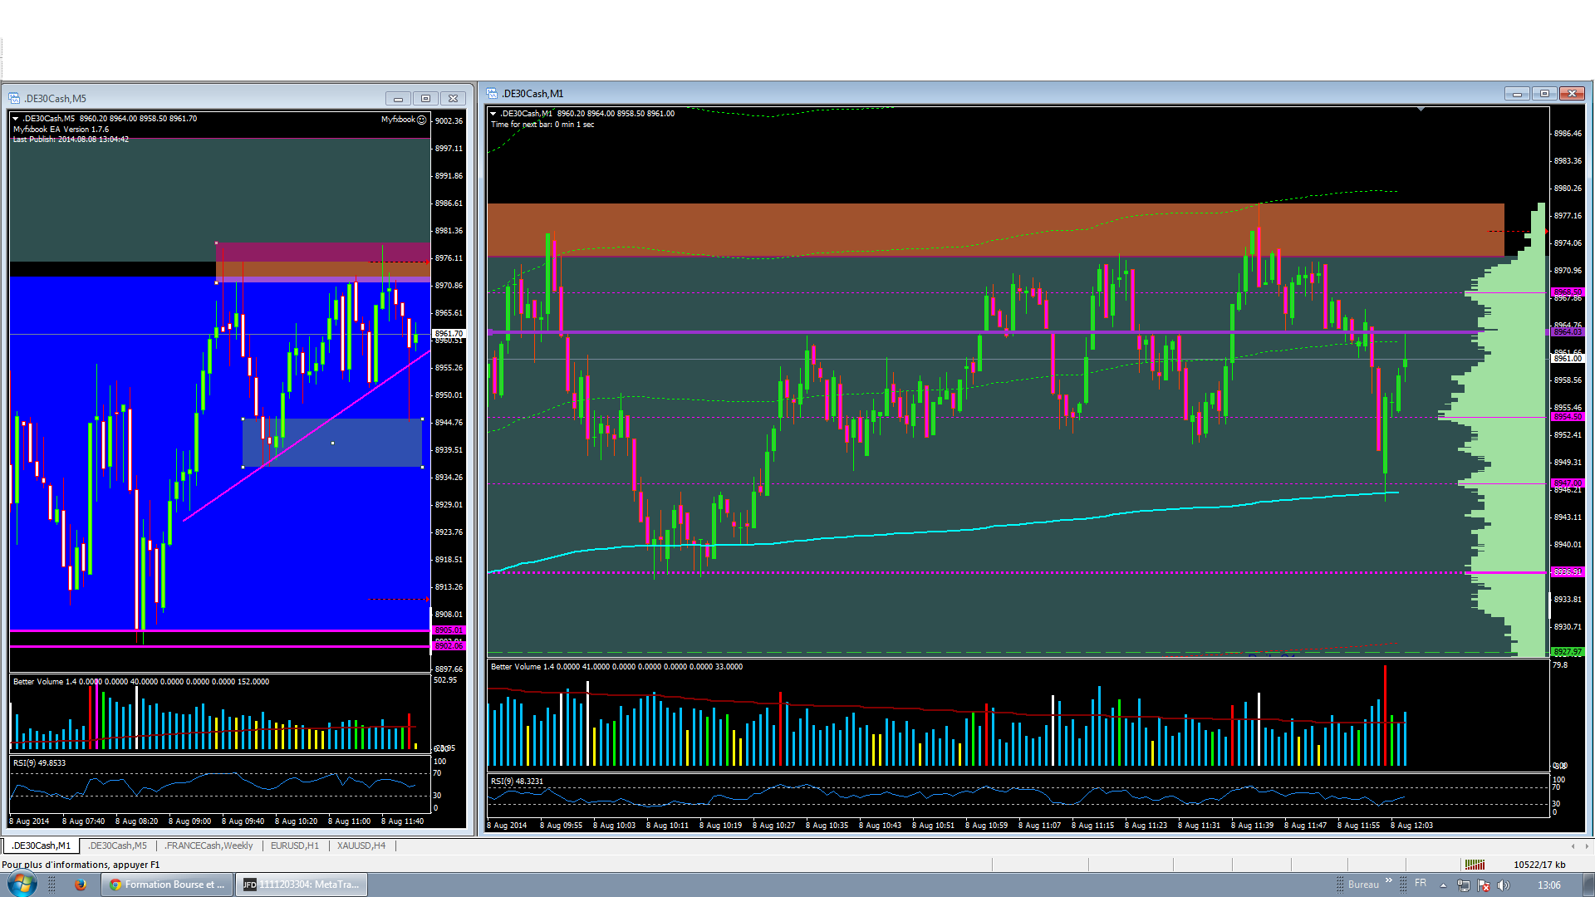Switch to the EURUSD,H1 chart tab
This screenshot has width=1595, height=897.
point(294,846)
